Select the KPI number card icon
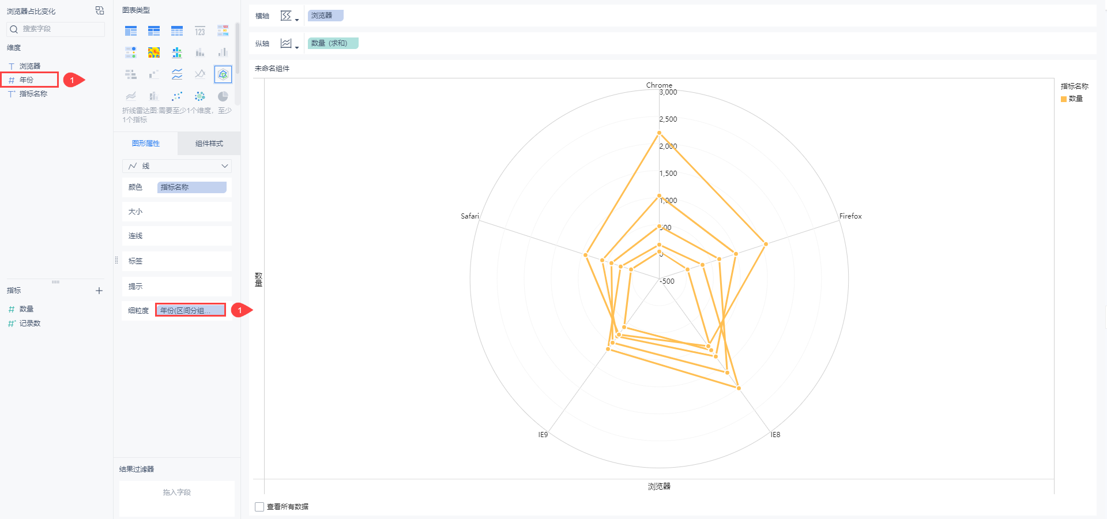Screen dimensions: 1107x519 pos(200,31)
